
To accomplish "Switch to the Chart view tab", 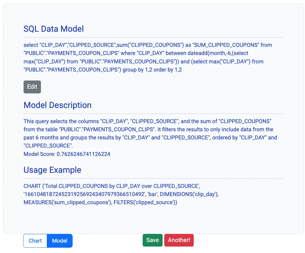I will coord(35,241).
